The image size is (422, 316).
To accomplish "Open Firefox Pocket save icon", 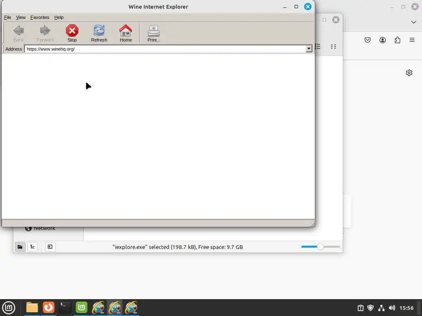I will tap(368, 40).
